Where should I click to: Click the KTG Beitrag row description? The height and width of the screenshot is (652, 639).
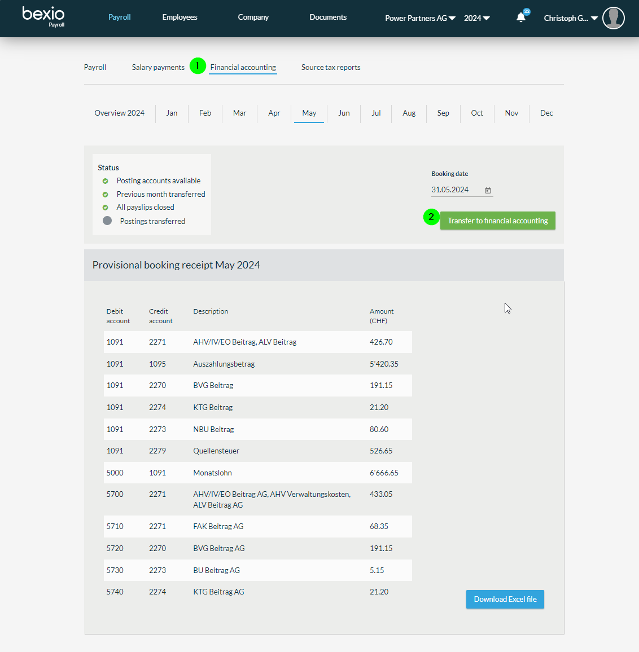point(213,407)
